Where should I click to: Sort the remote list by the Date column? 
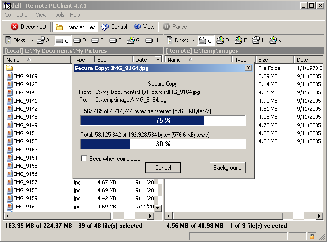click(x=309, y=60)
